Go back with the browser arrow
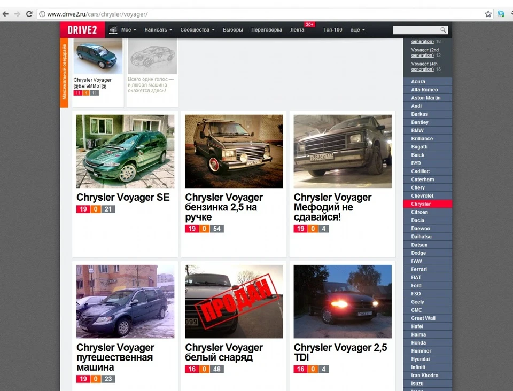The height and width of the screenshot is (391, 513). [5, 14]
